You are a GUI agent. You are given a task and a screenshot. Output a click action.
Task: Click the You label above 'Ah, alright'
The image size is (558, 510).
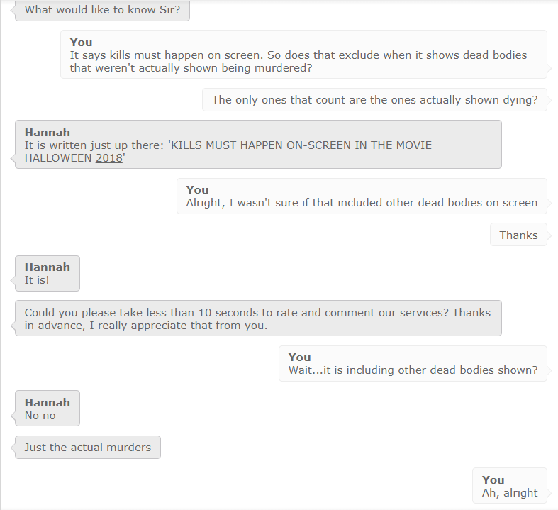coord(493,479)
